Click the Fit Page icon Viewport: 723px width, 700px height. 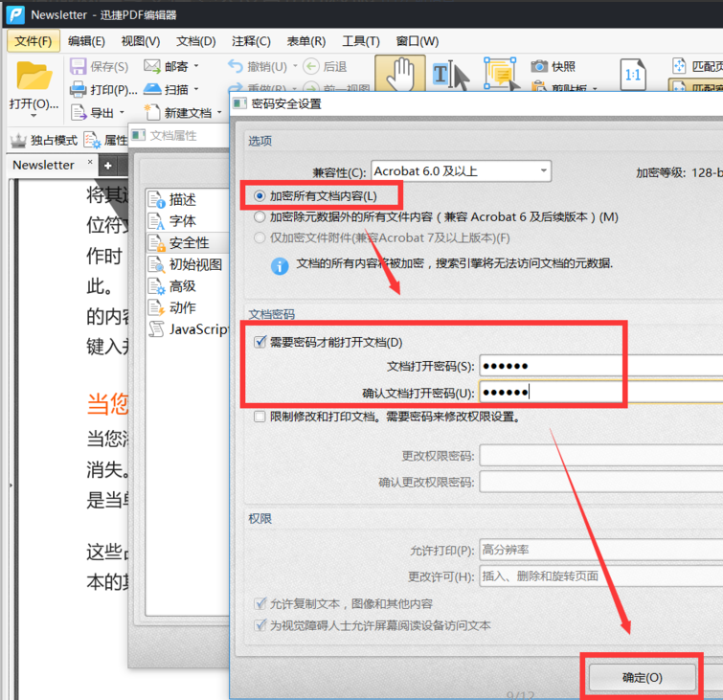point(679,66)
